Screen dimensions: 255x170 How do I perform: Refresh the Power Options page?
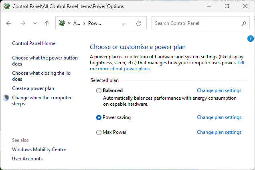(139, 24)
